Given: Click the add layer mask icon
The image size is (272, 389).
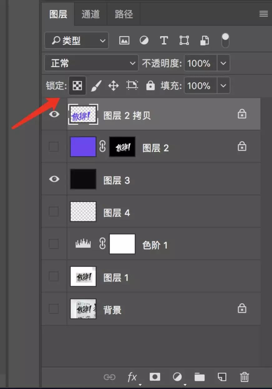Looking at the screenshot, I should [x=155, y=377].
